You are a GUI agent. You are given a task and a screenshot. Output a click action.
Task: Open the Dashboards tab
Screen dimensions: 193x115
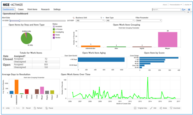[x=8, y=9]
